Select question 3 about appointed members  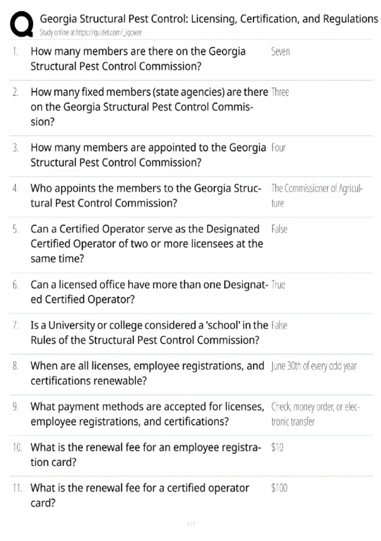tap(148, 155)
